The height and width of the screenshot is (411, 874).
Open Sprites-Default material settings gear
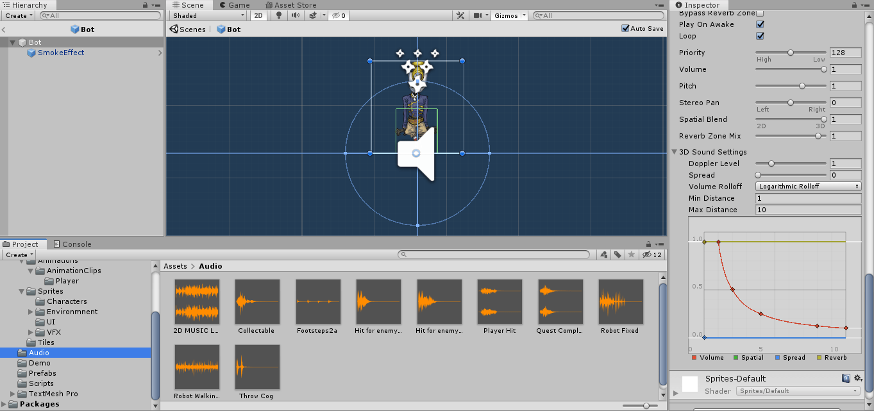pyautogui.click(x=858, y=378)
